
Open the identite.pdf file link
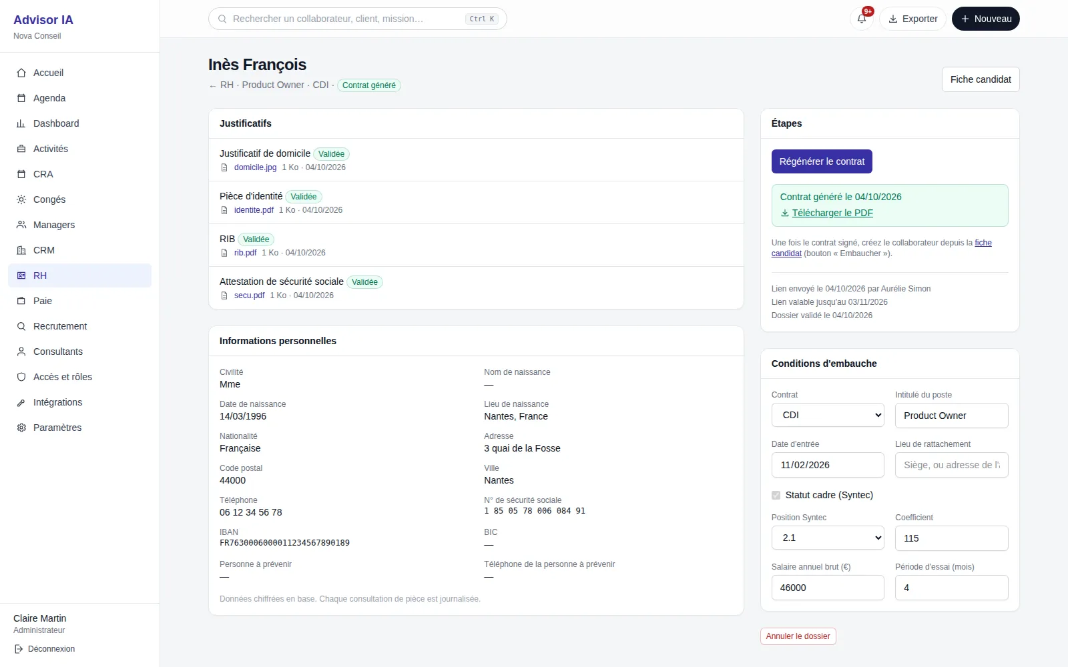(254, 210)
